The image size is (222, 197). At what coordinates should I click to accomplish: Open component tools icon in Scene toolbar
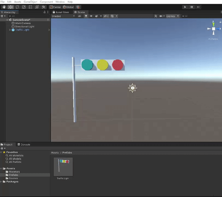point(156,16)
